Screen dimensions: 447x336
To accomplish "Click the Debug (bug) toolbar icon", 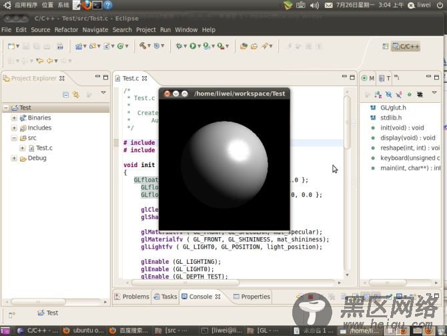I will (179, 45).
